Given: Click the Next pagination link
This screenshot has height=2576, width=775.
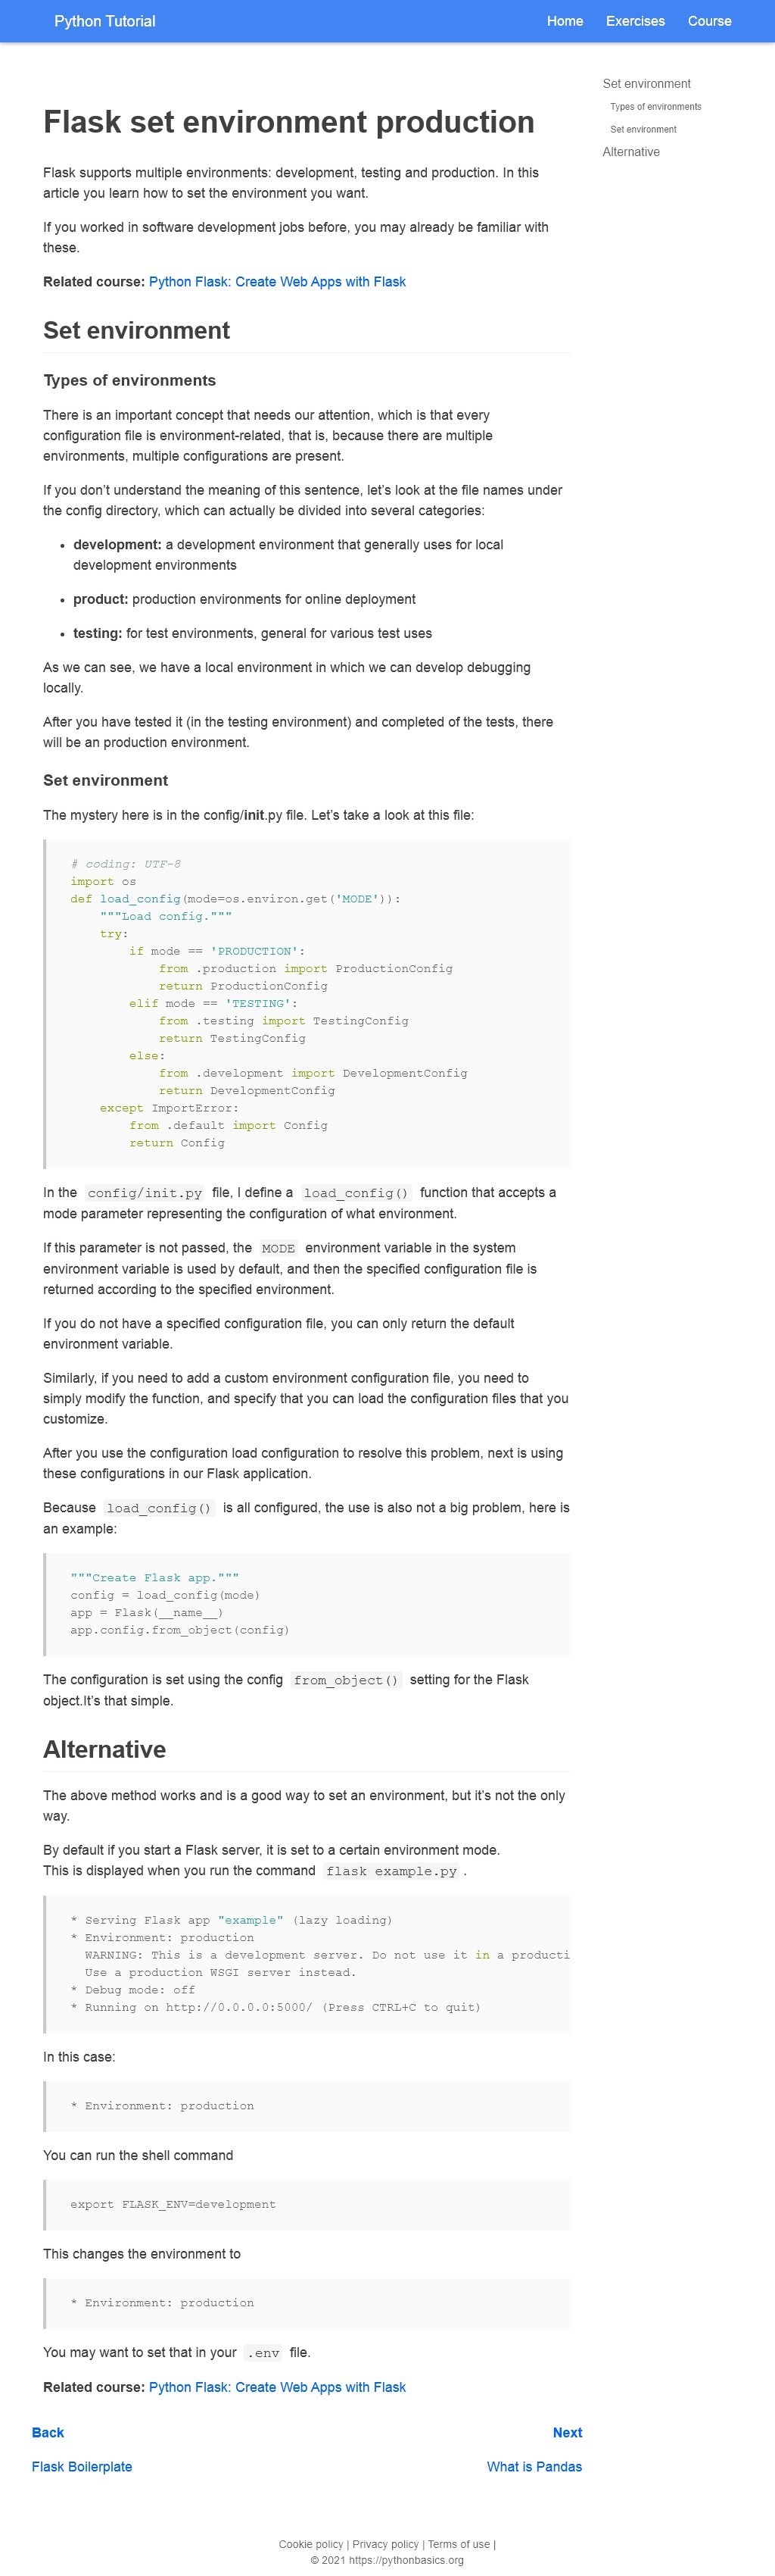Looking at the screenshot, I should (x=568, y=2433).
